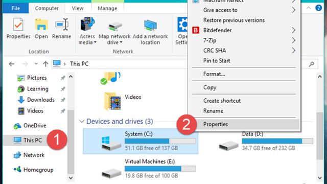The image size is (327, 184).
Task: Collapse the Devices and drives group
Action: point(82,122)
